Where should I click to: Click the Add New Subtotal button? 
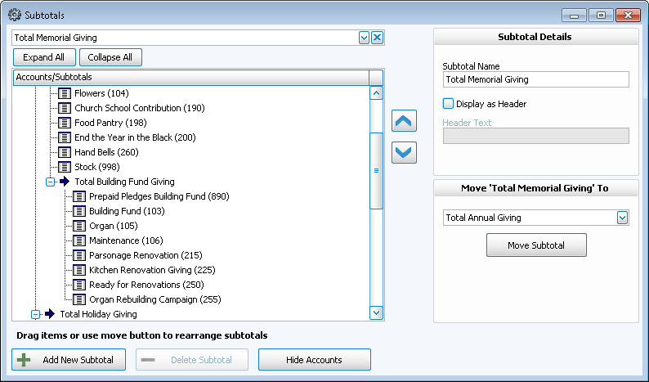click(69, 360)
